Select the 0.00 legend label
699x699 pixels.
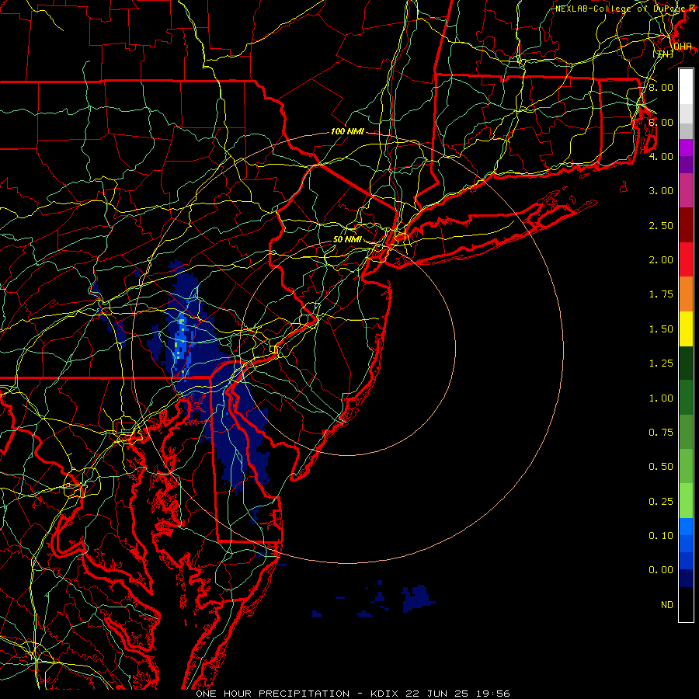coord(661,570)
